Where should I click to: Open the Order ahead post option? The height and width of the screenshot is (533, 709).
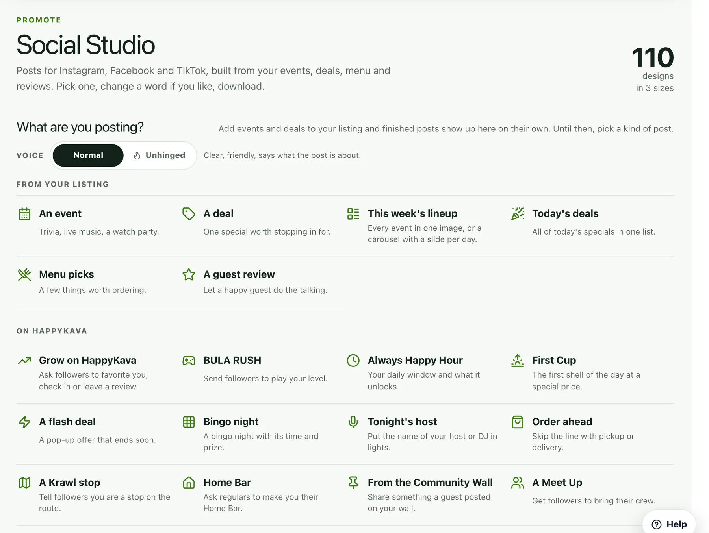tap(591, 433)
